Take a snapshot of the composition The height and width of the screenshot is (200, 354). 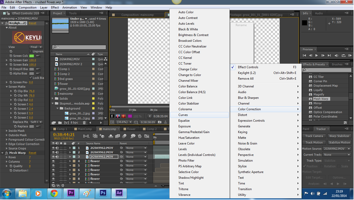click(160, 122)
